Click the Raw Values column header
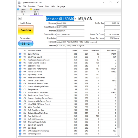The image size is (138, 138). click(x=109, y=51)
